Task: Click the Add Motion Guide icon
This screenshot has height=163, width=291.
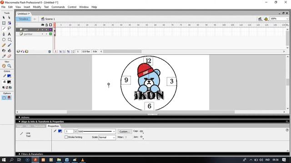Action: [x=22, y=51]
